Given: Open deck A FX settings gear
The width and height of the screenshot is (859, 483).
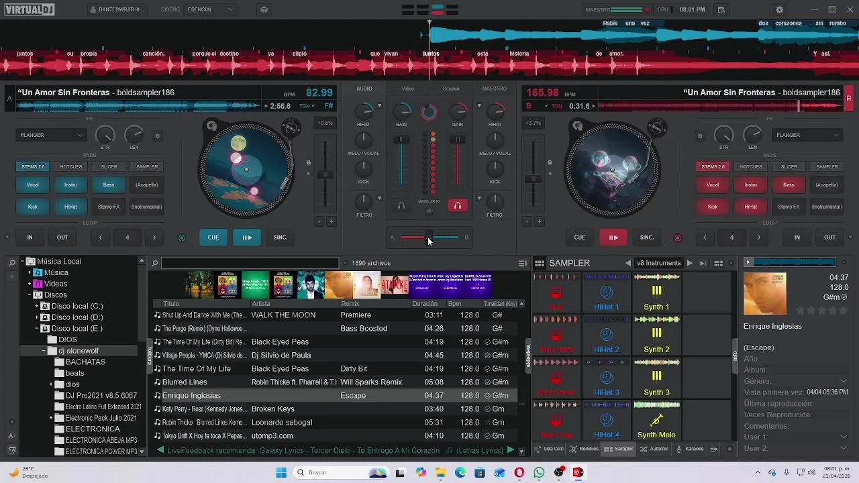Looking at the screenshot, I should point(158,136).
